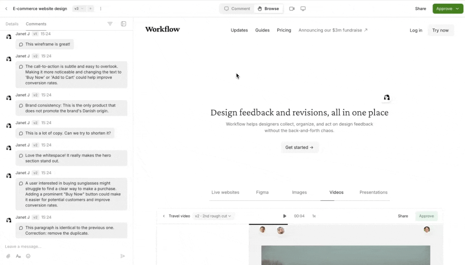Click Approve in the video preview
This screenshot has height=265, width=465.
coord(426,216)
